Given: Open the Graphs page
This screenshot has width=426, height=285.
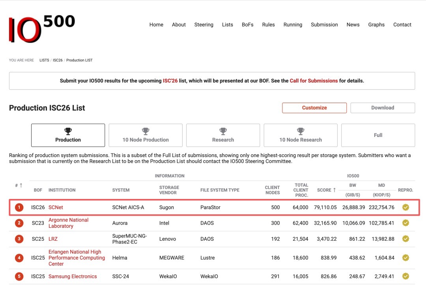Looking at the screenshot, I should pyautogui.click(x=376, y=24).
